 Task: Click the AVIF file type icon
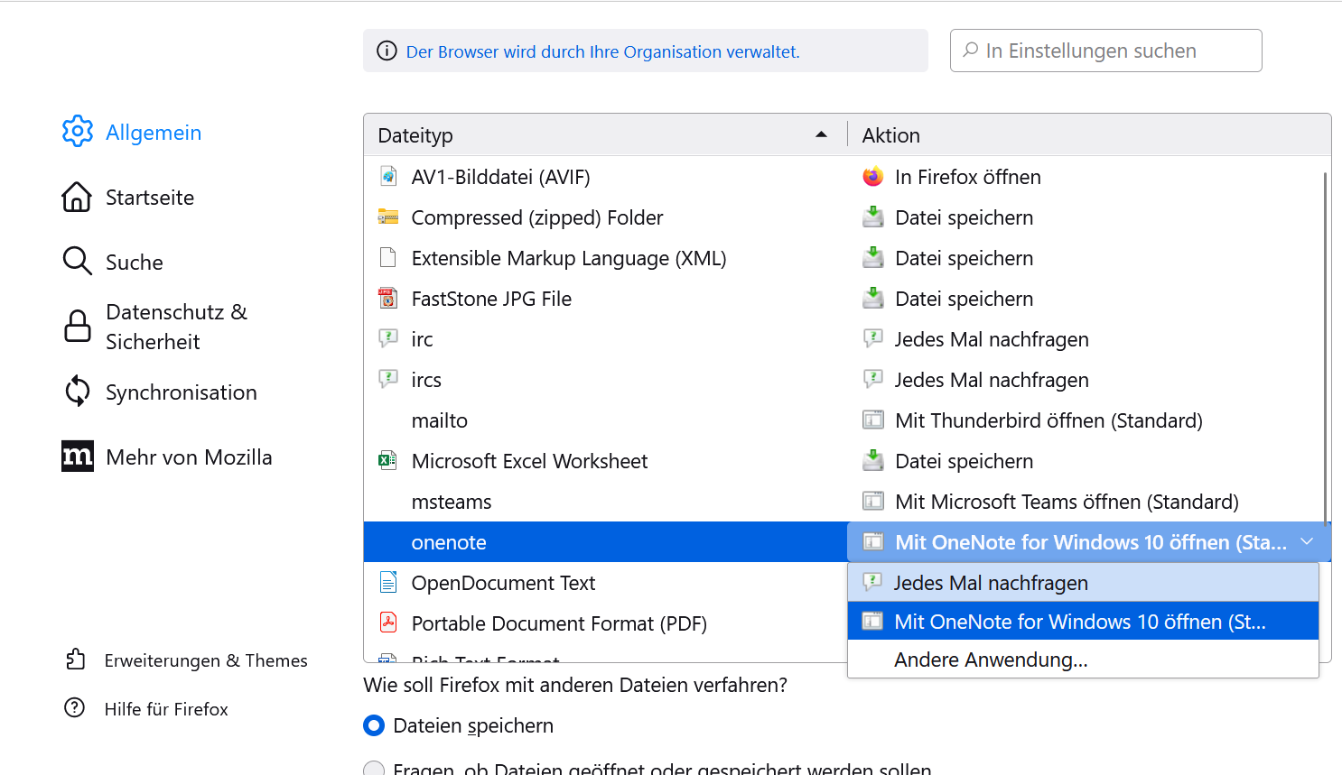(x=388, y=176)
